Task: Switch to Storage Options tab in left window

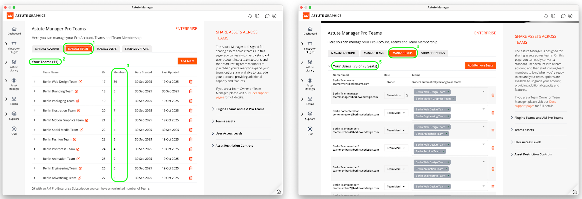Action: (x=137, y=49)
